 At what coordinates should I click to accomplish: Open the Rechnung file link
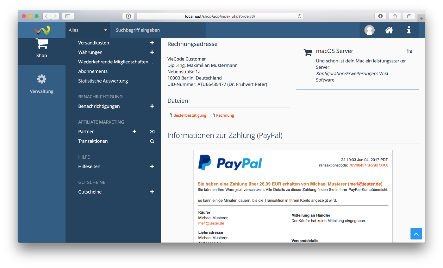[x=225, y=115]
